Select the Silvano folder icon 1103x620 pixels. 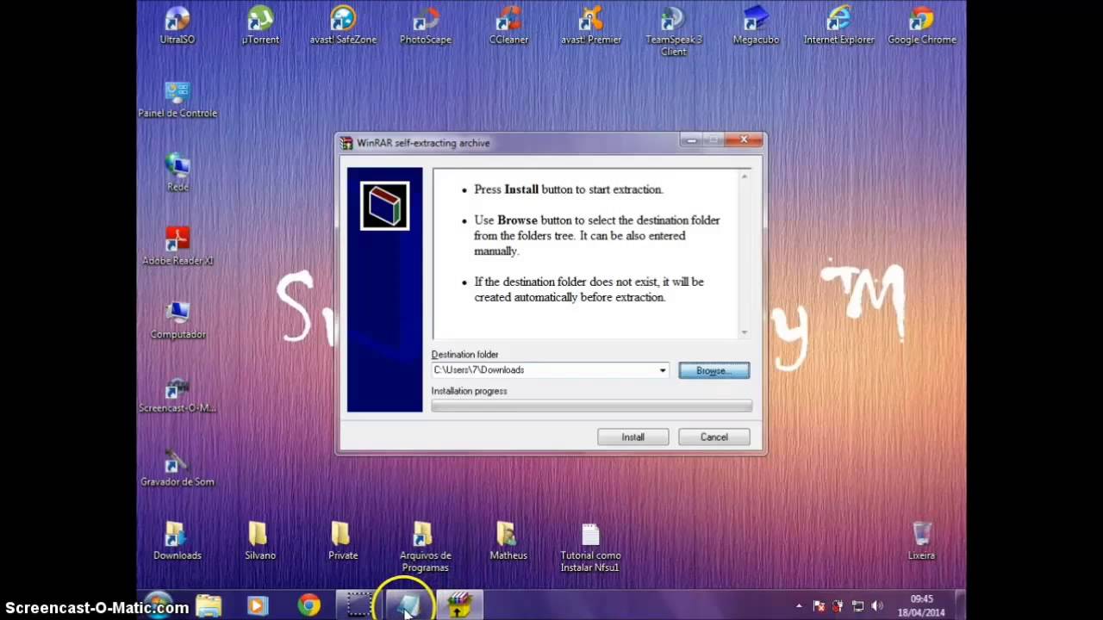click(x=260, y=542)
